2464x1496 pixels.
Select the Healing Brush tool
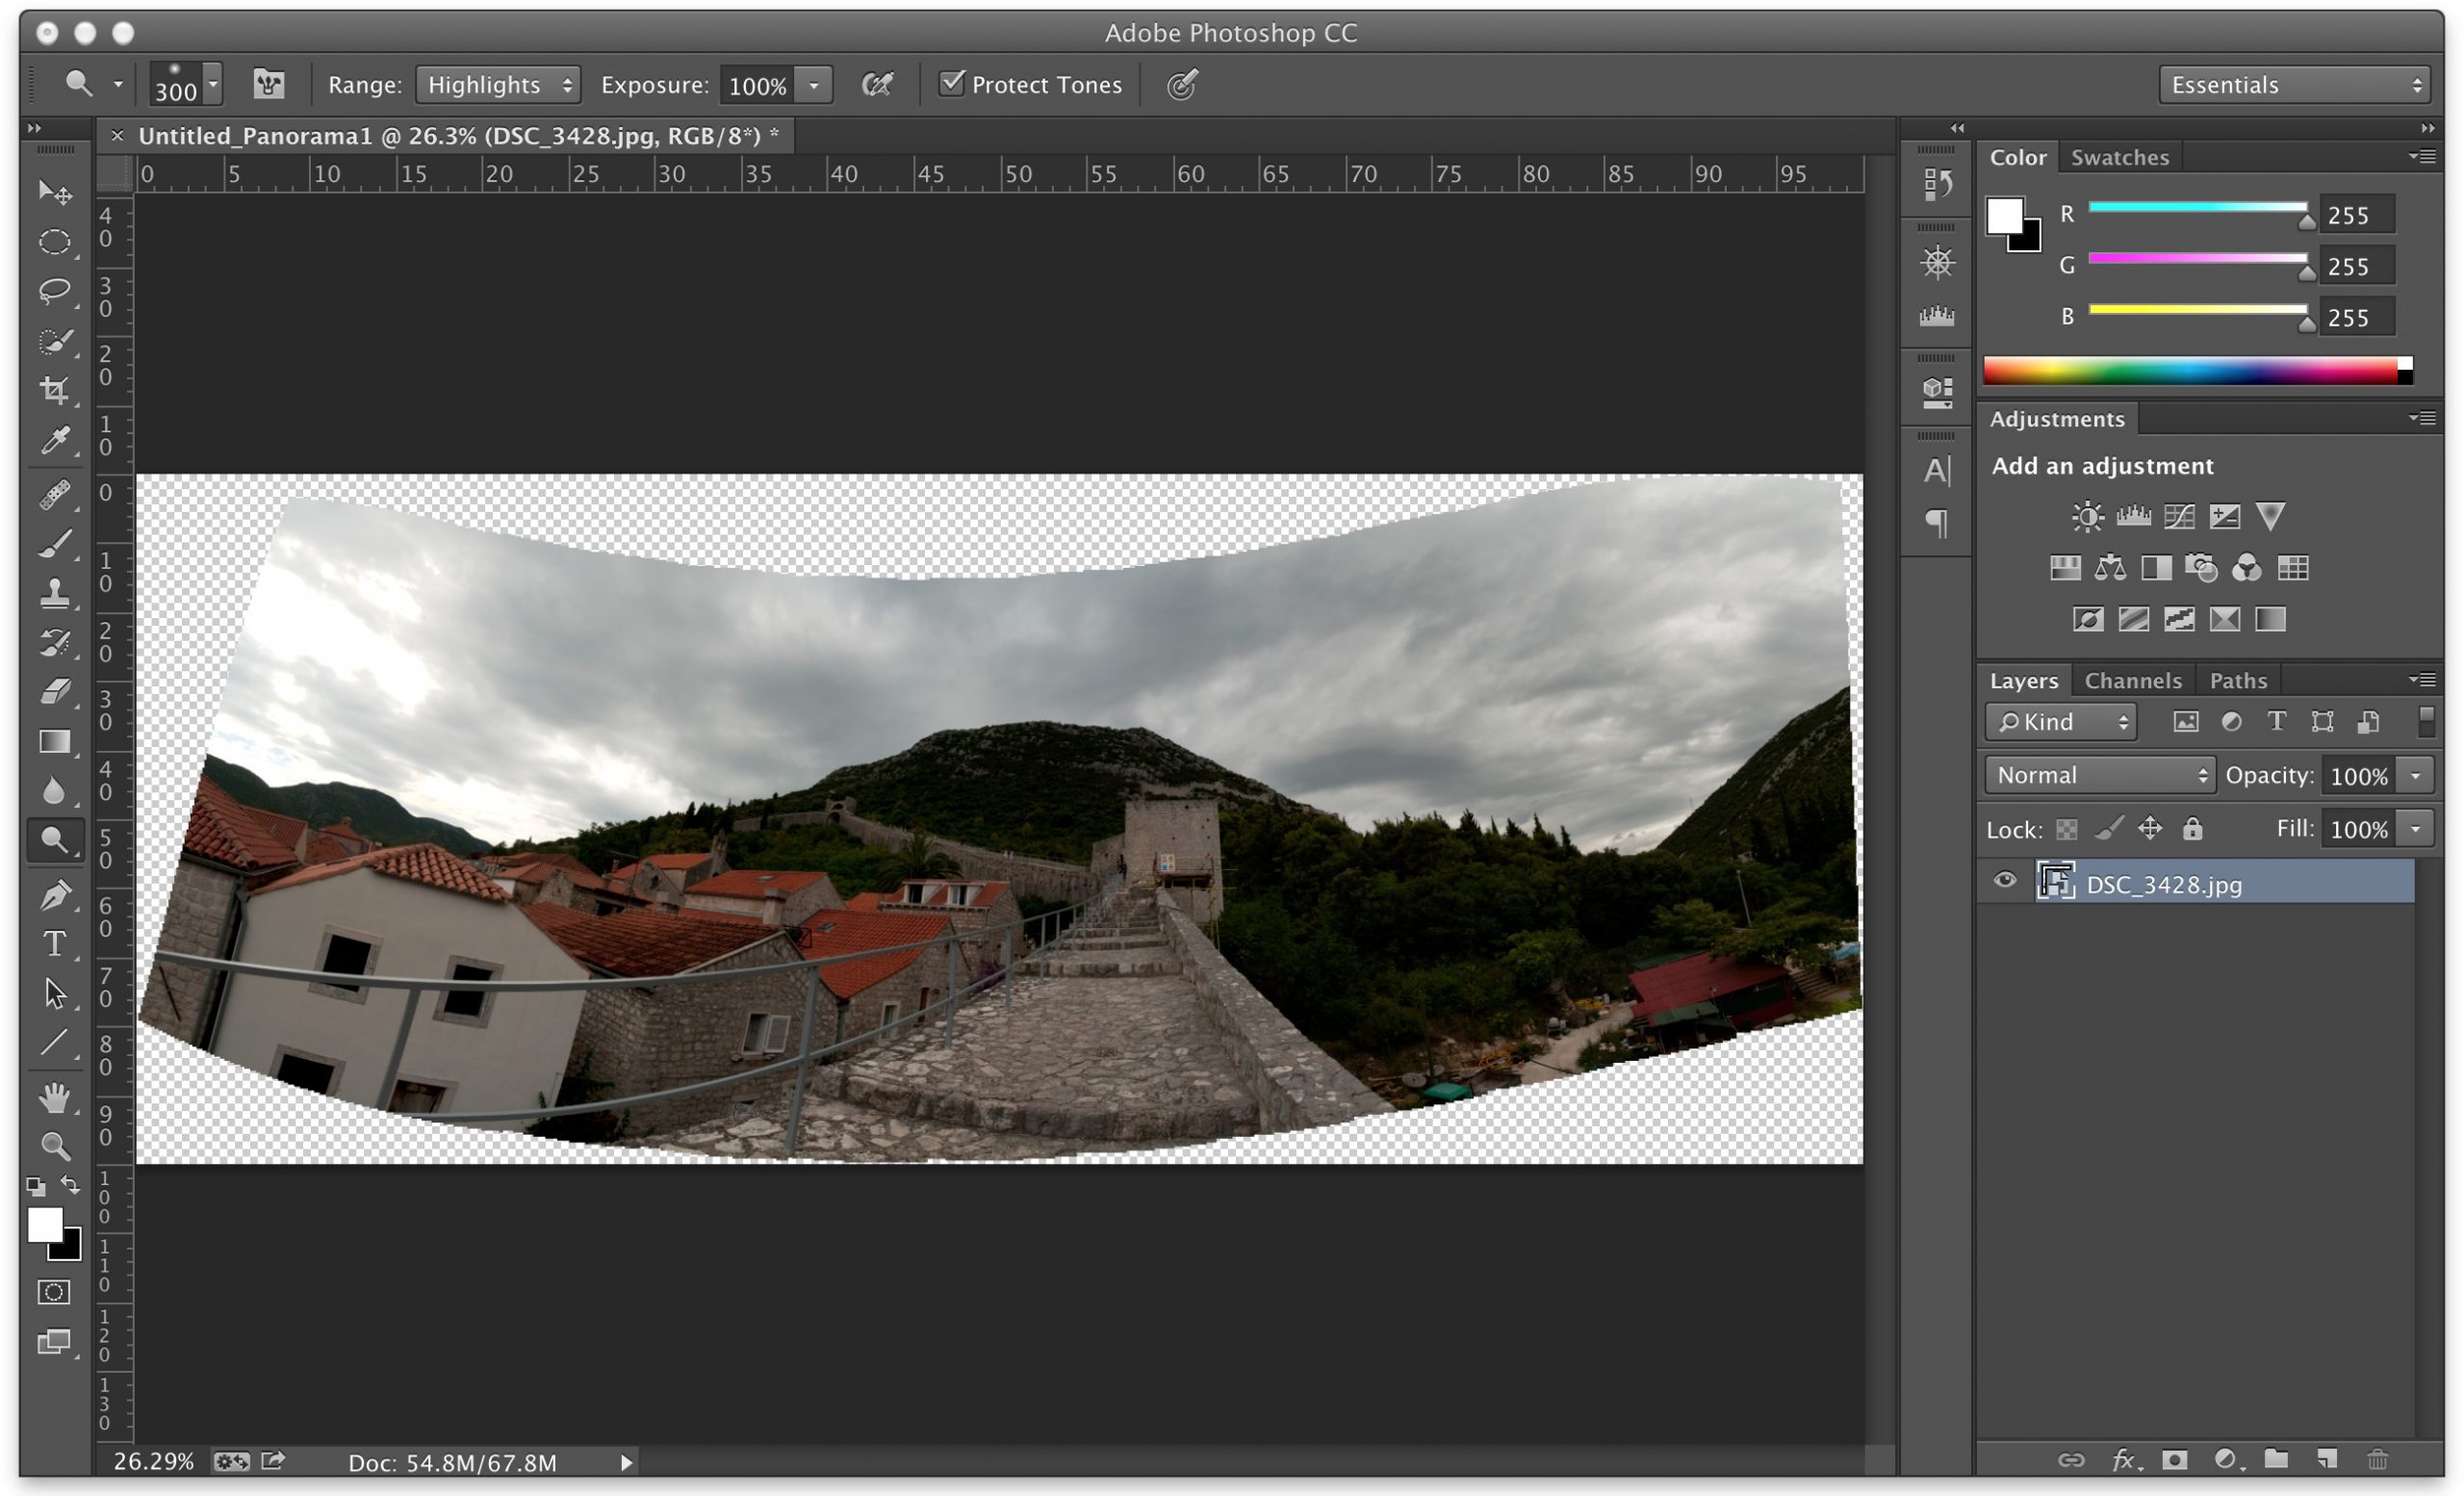[55, 494]
